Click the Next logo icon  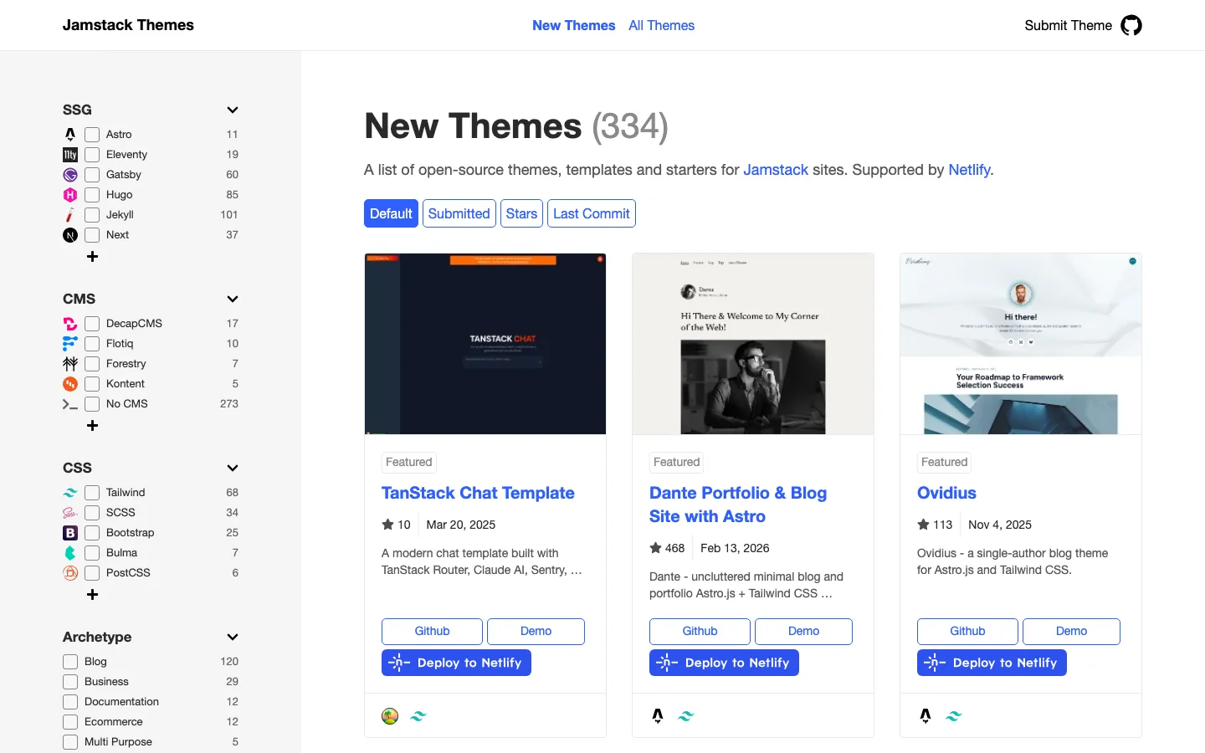[70, 234]
